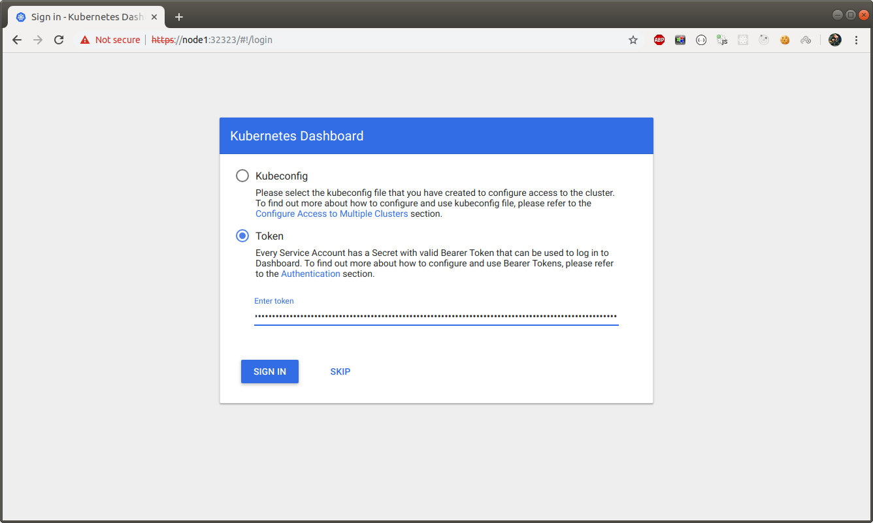Switch to the Sign in - Kubernetes Dashboard tab
The width and height of the screenshot is (873, 523).
tap(86, 17)
